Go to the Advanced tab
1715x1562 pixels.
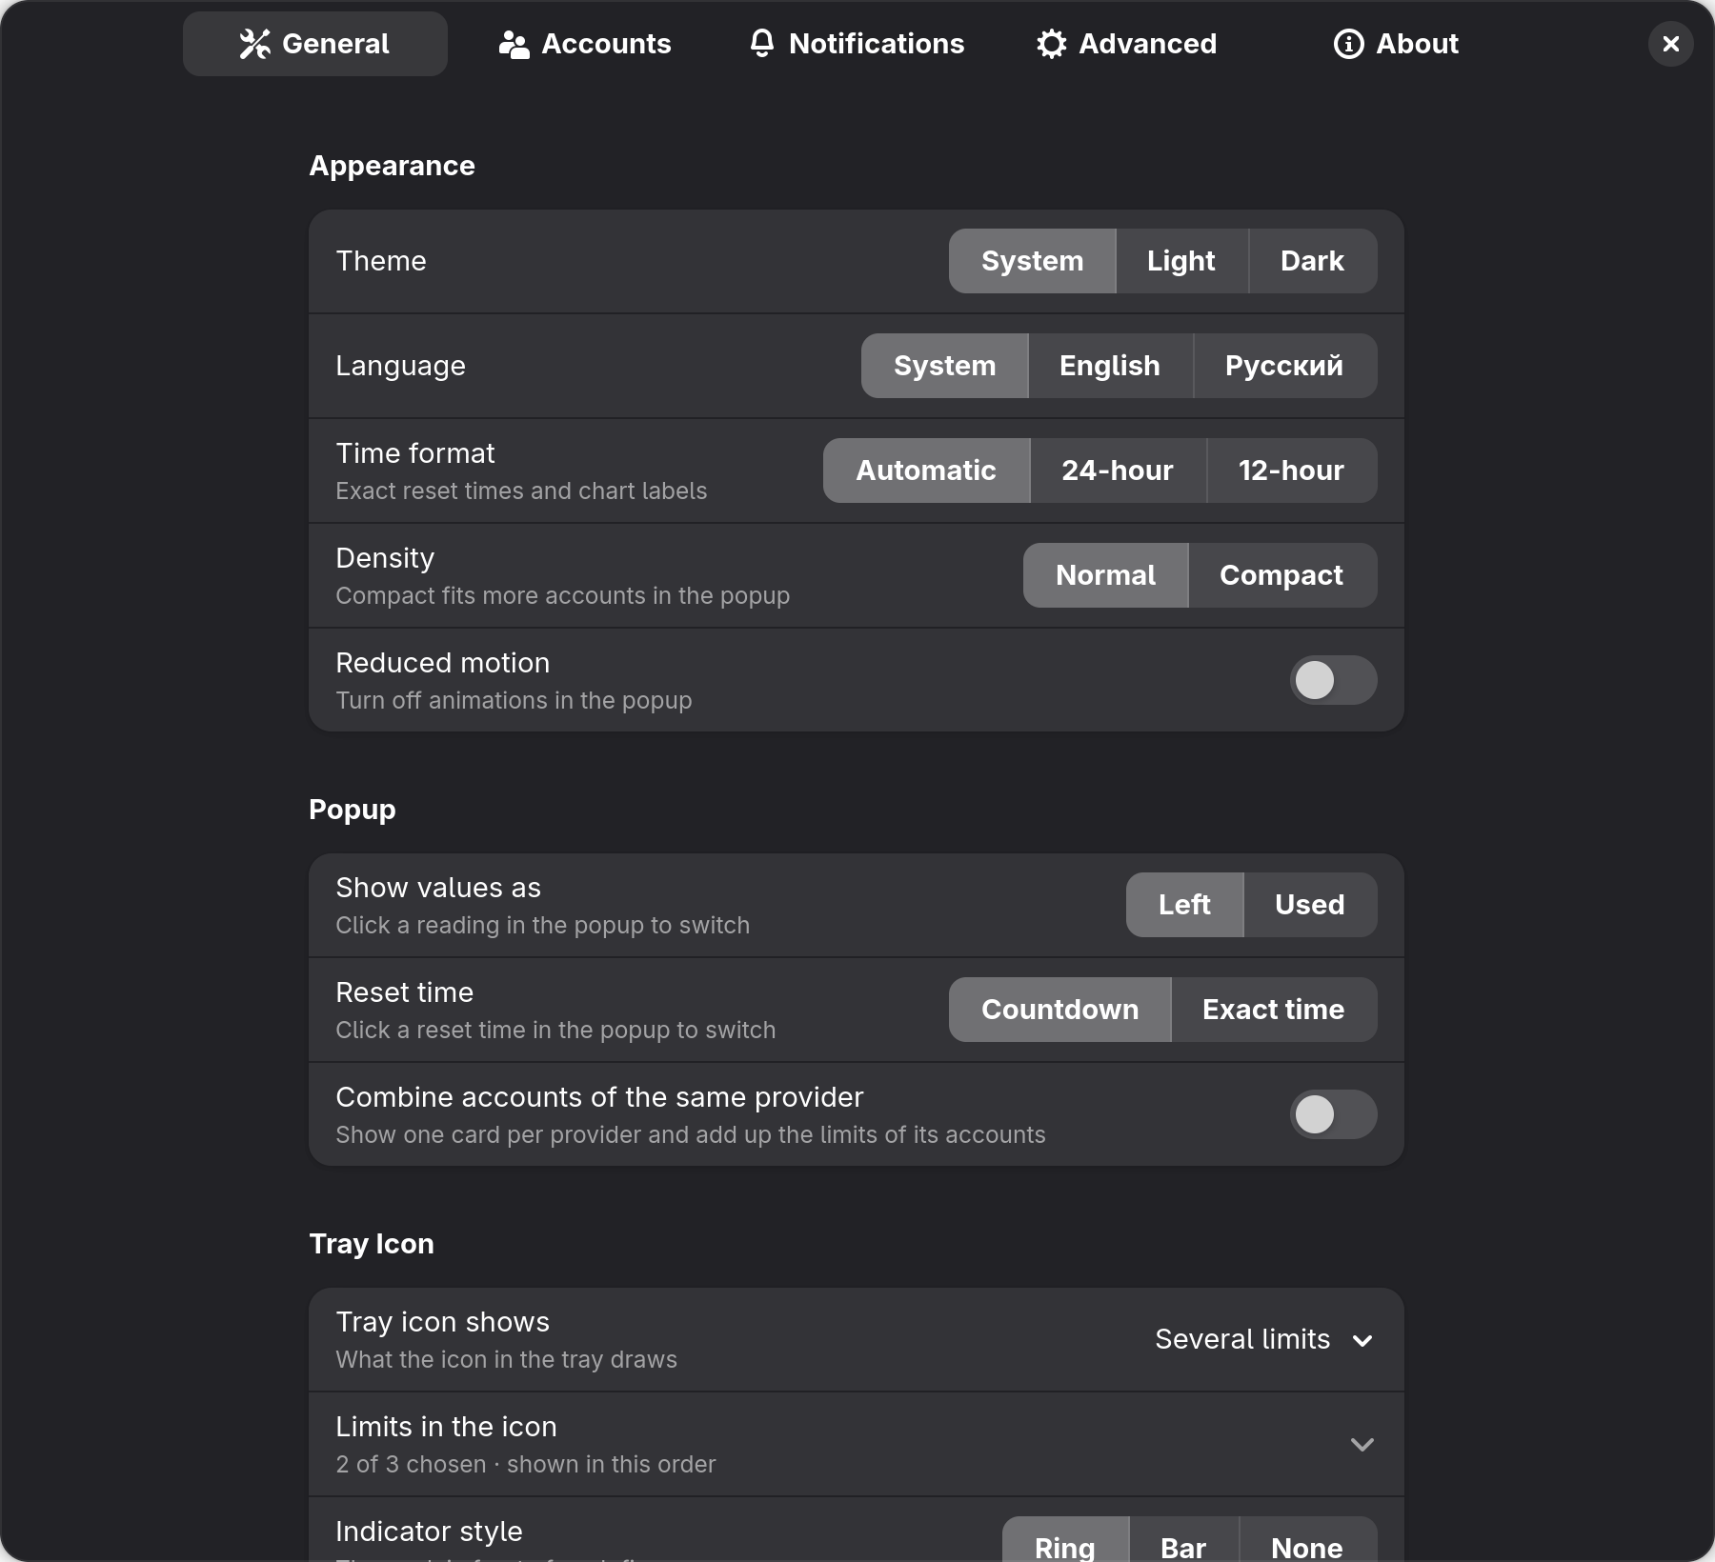click(x=1127, y=44)
